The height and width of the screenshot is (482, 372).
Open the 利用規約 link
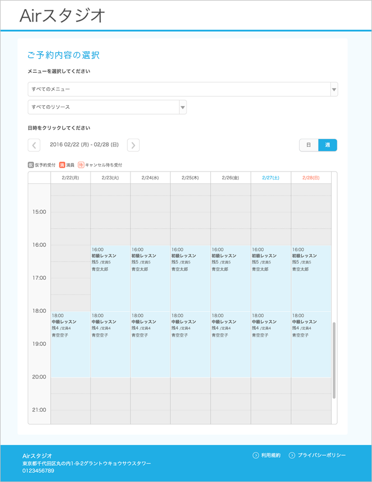tap(271, 455)
